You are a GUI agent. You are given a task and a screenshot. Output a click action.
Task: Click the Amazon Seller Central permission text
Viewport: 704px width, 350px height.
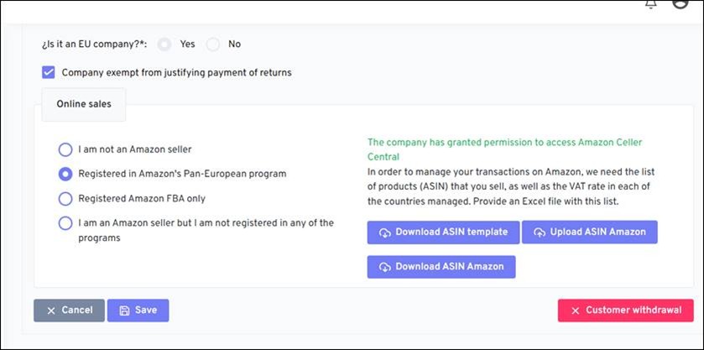503,149
